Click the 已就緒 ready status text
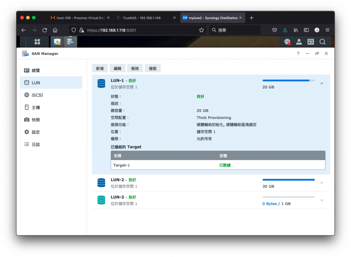The height and width of the screenshot is (257, 351). (x=225, y=165)
